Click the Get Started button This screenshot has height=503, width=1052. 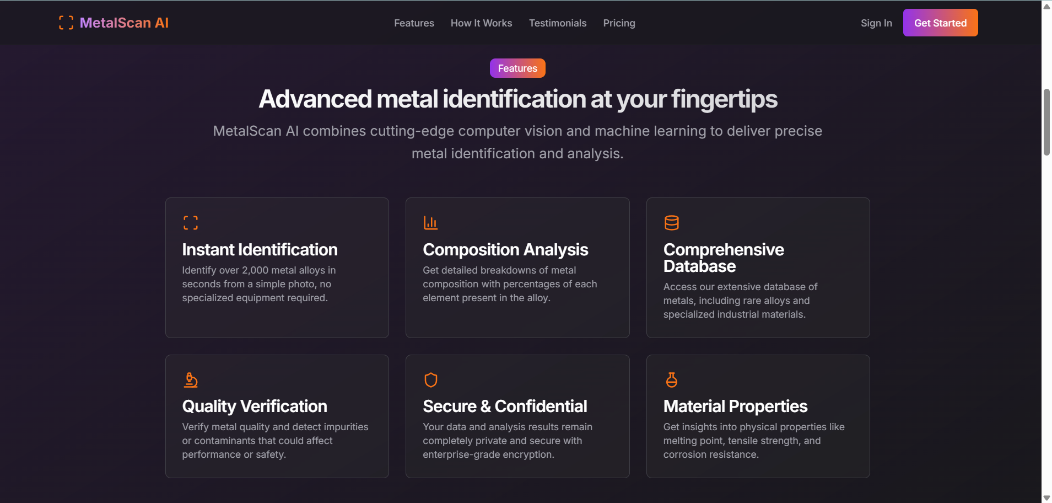click(940, 23)
